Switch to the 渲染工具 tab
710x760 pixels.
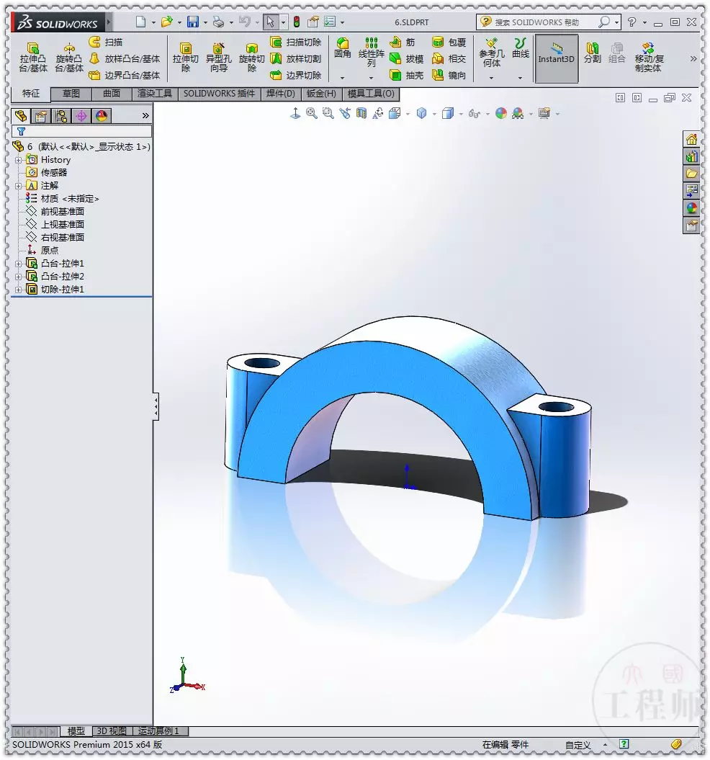[155, 94]
